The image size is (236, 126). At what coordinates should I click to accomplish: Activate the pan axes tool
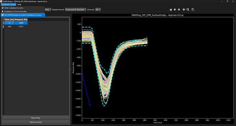(184, 10)
